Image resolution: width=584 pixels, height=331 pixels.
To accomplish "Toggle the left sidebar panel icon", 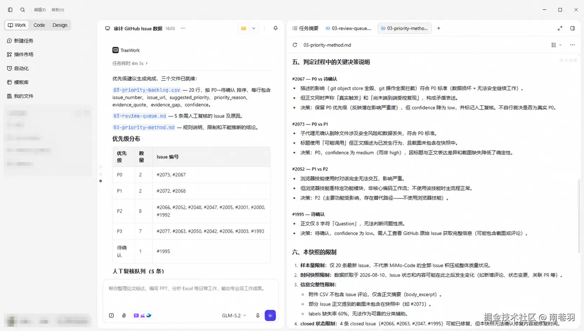I will click(x=10, y=10).
